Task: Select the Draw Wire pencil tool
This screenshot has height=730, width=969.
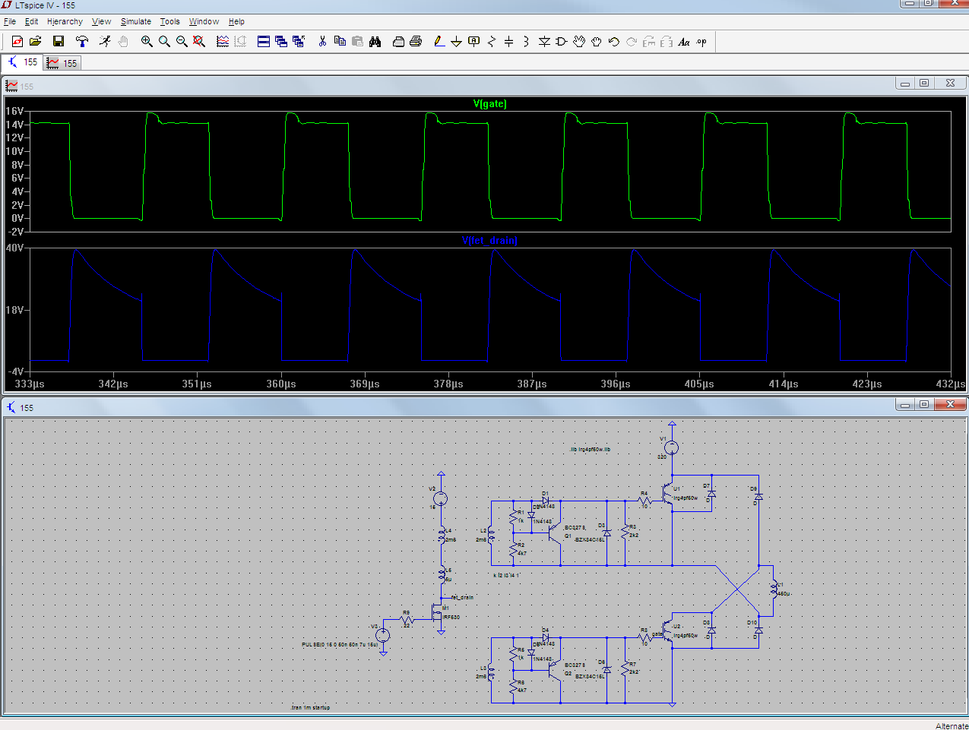Action: click(439, 42)
